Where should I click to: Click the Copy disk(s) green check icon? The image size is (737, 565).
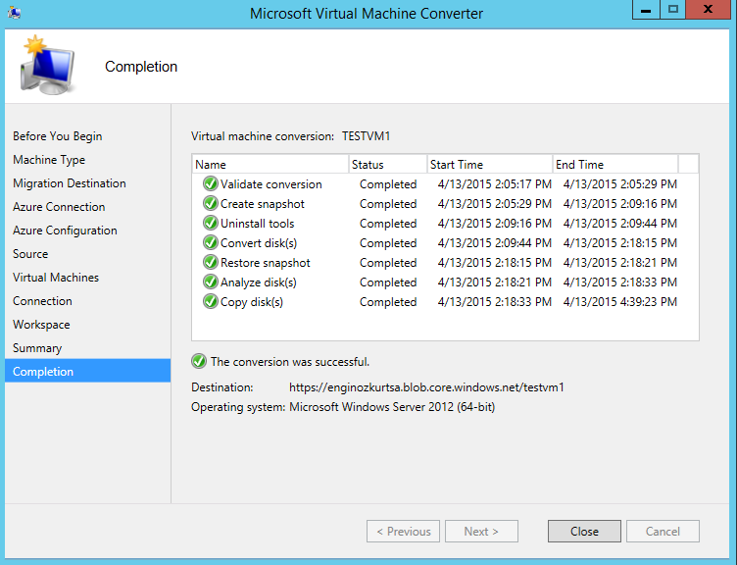pyautogui.click(x=211, y=301)
